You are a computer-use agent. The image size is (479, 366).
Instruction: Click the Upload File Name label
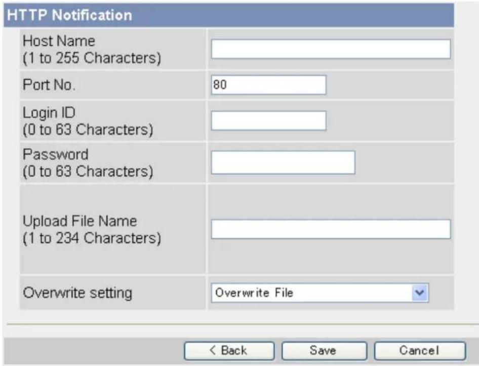pos(80,221)
